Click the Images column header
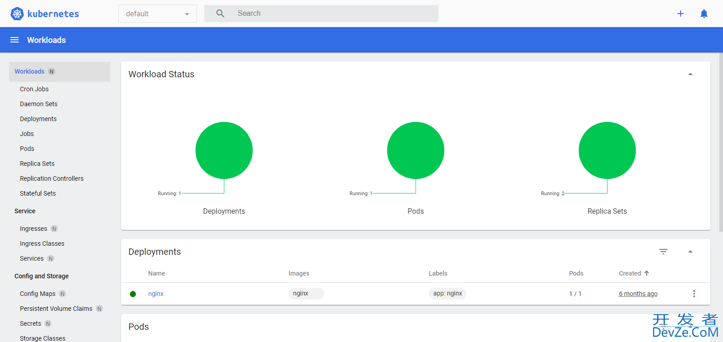 tap(299, 273)
